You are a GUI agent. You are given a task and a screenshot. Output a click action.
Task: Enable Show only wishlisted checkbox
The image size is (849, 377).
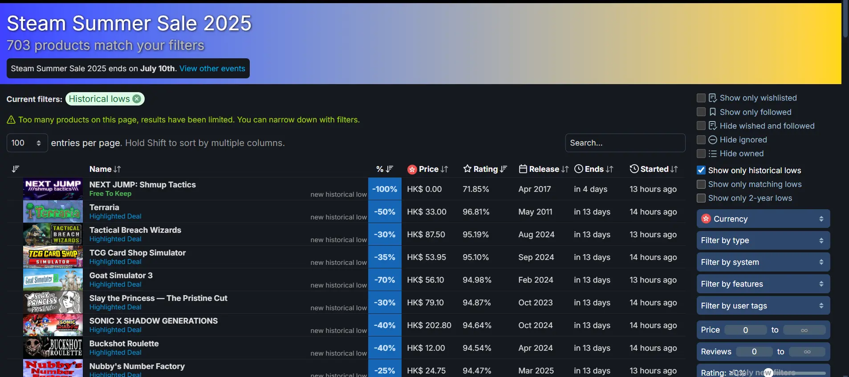[x=701, y=98]
